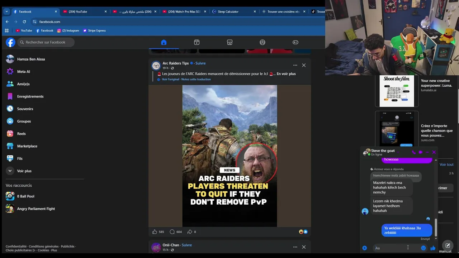Switch to the Wahch Pro Max browser tab
This screenshot has width=459, height=258.
[184, 11]
